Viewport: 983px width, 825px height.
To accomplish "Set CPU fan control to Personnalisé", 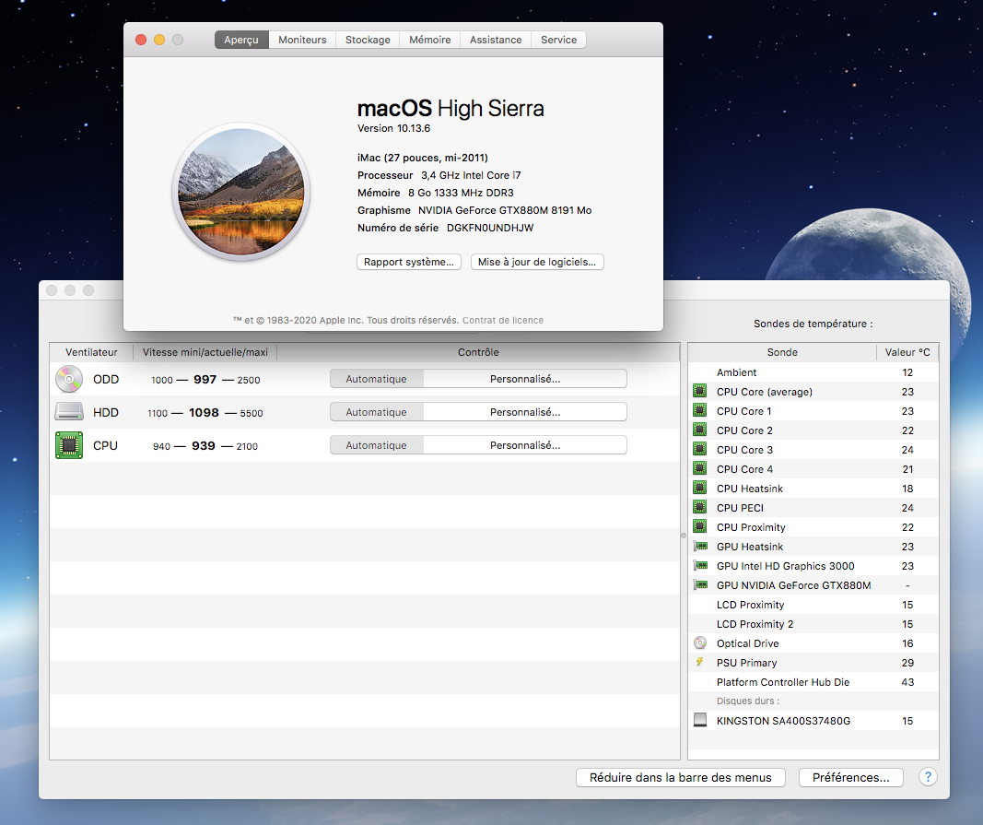I will (525, 445).
